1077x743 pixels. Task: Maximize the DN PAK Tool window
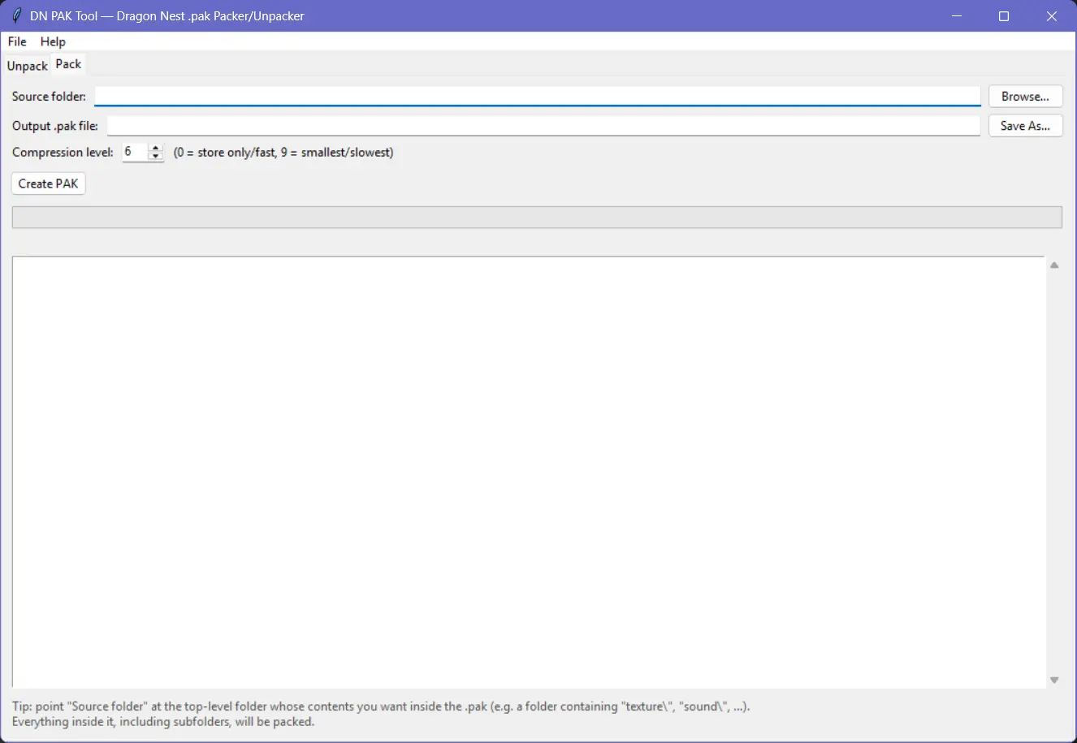1004,16
